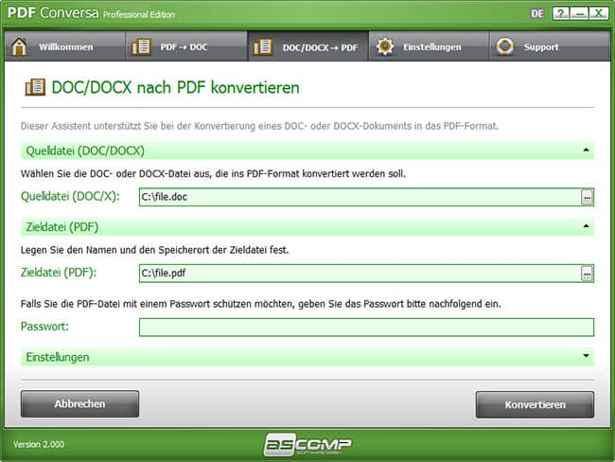Focus the Passwort input field

366,328
